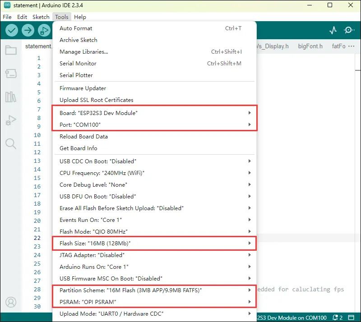
Task: Expand Partition Scheme 16M Flash submenu
Action: (x=154, y=290)
